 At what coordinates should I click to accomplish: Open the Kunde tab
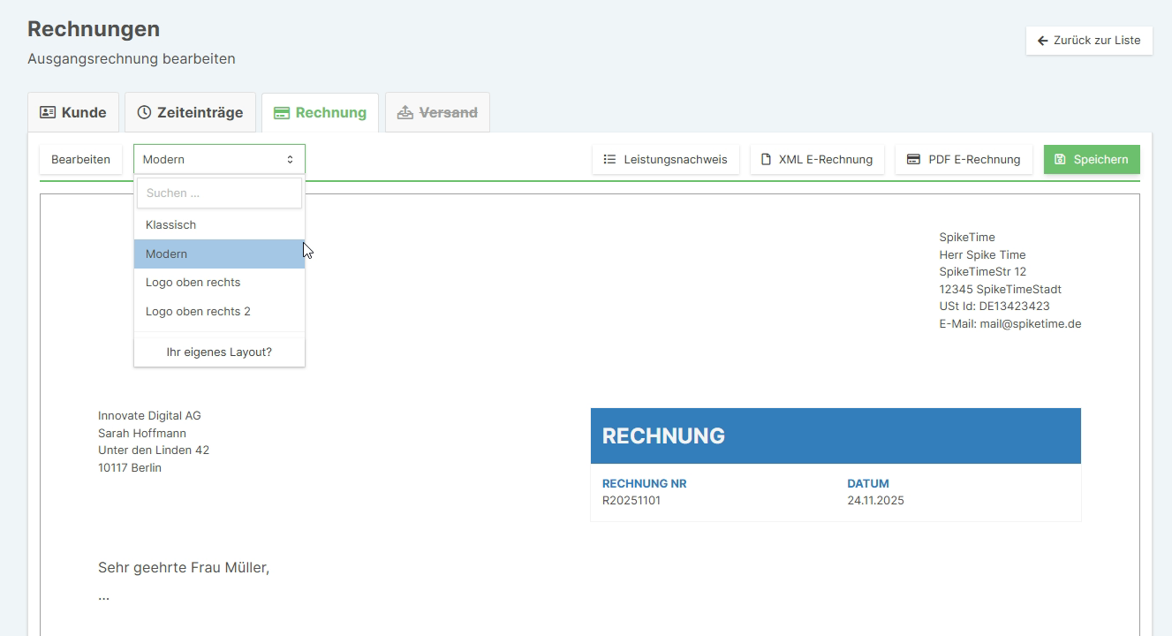point(73,113)
